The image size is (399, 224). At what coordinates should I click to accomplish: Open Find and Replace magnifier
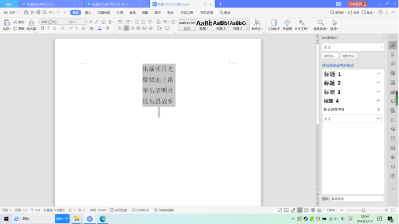coord(321,23)
